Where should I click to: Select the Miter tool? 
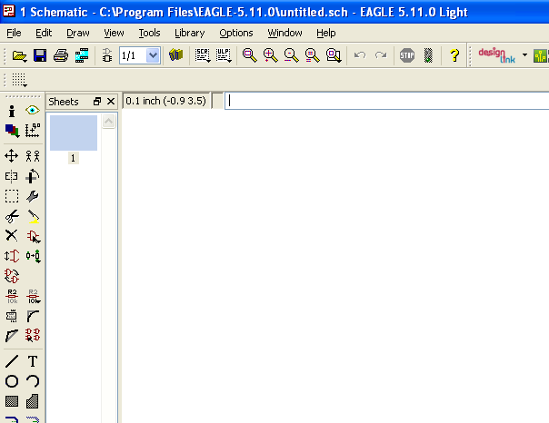pyautogui.click(x=33, y=317)
